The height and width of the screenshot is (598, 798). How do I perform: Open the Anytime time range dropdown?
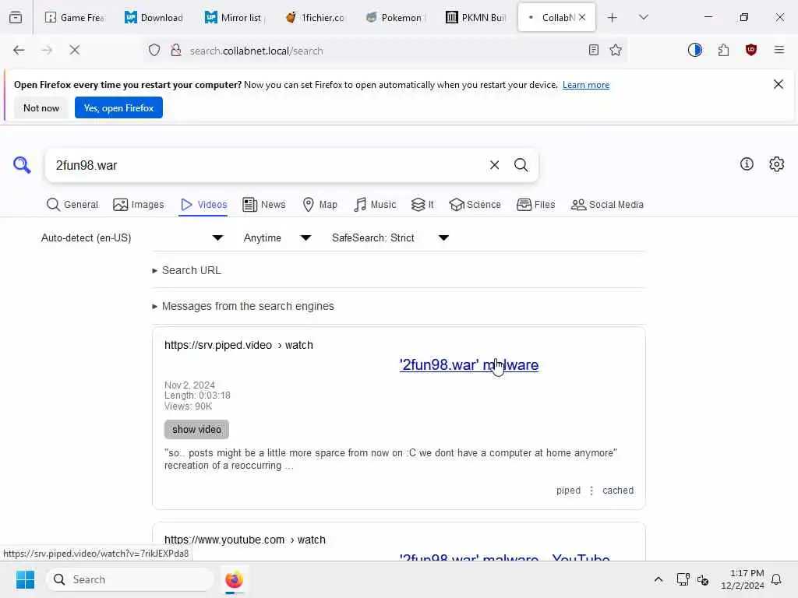(x=277, y=238)
